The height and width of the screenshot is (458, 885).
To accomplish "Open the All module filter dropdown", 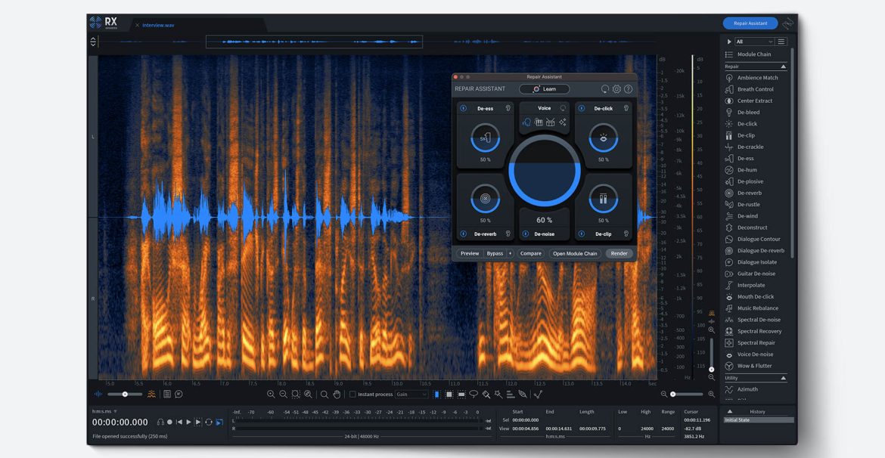I will 754,42.
